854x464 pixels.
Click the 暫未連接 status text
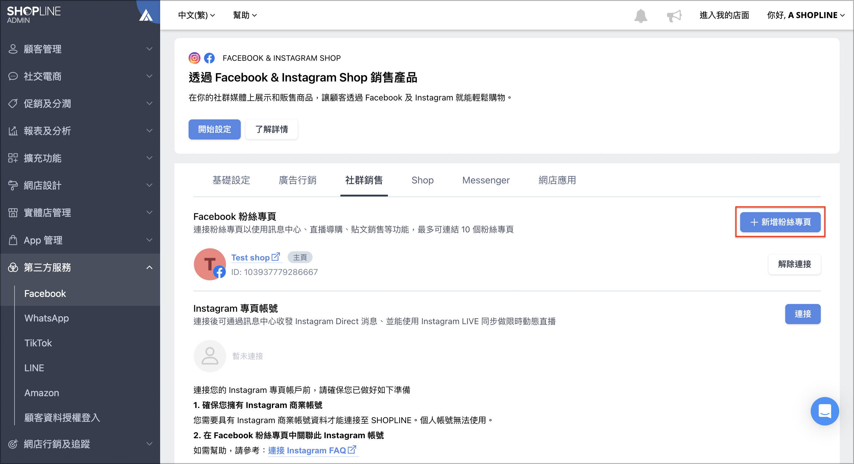click(248, 356)
